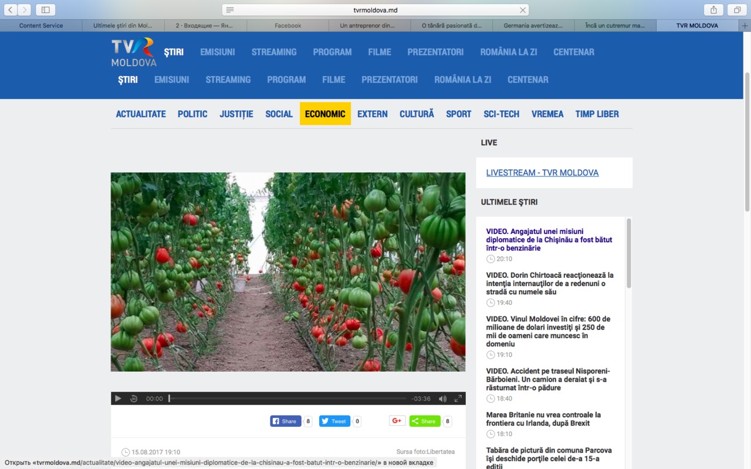Click STREAMING in second header row
The image size is (751, 469).
pyautogui.click(x=228, y=79)
